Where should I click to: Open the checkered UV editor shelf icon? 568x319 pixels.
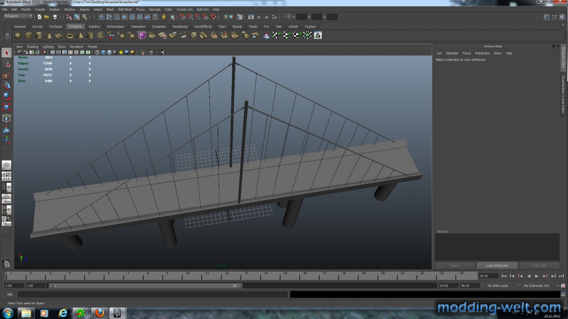318,35
